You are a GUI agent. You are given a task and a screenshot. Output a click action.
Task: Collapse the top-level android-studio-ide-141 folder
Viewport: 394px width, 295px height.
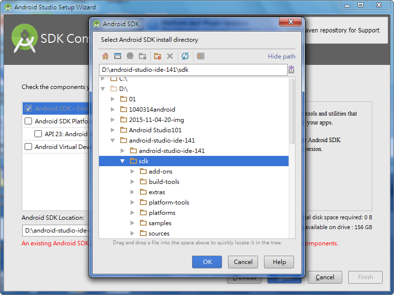click(x=113, y=141)
